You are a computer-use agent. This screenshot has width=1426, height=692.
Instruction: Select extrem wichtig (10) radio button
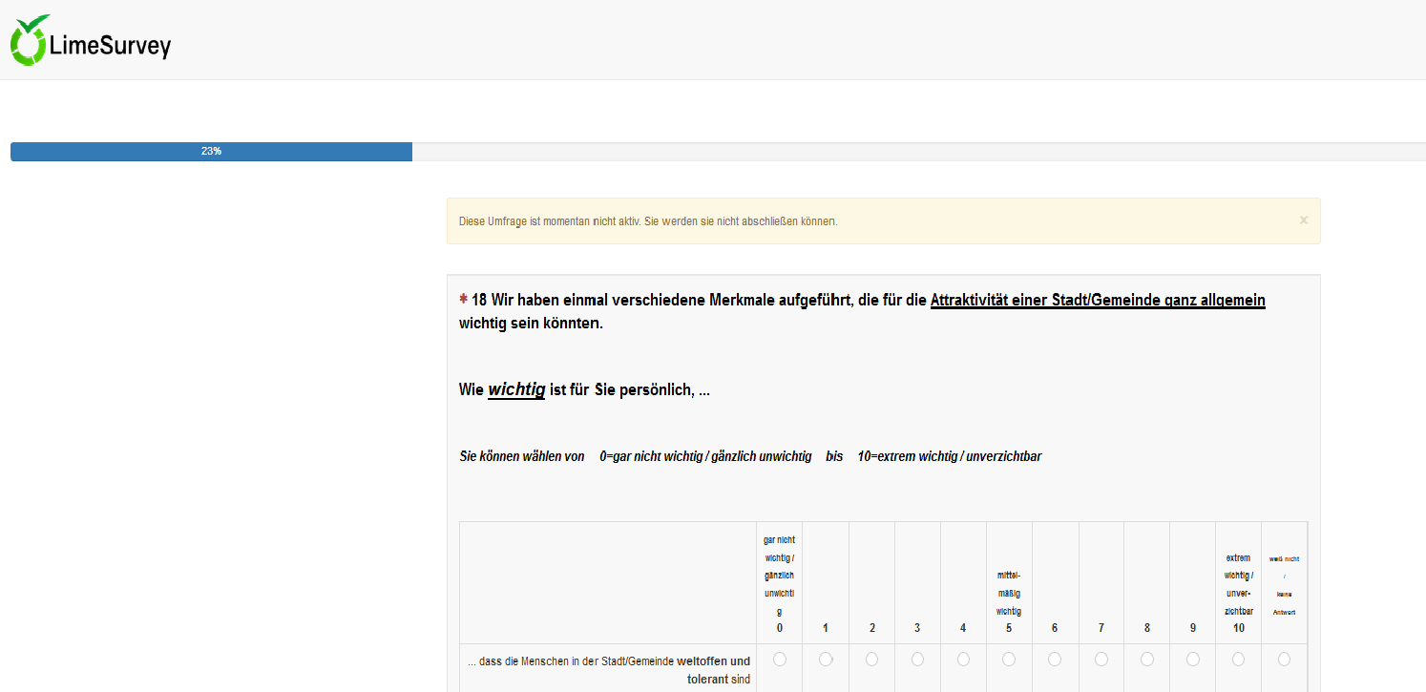point(1238,660)
